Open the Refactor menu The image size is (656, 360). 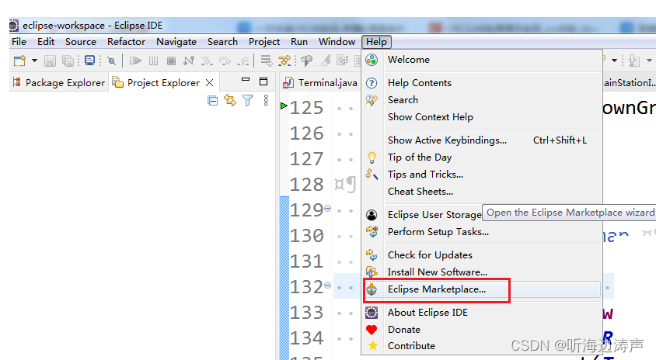tap(126, 42)
